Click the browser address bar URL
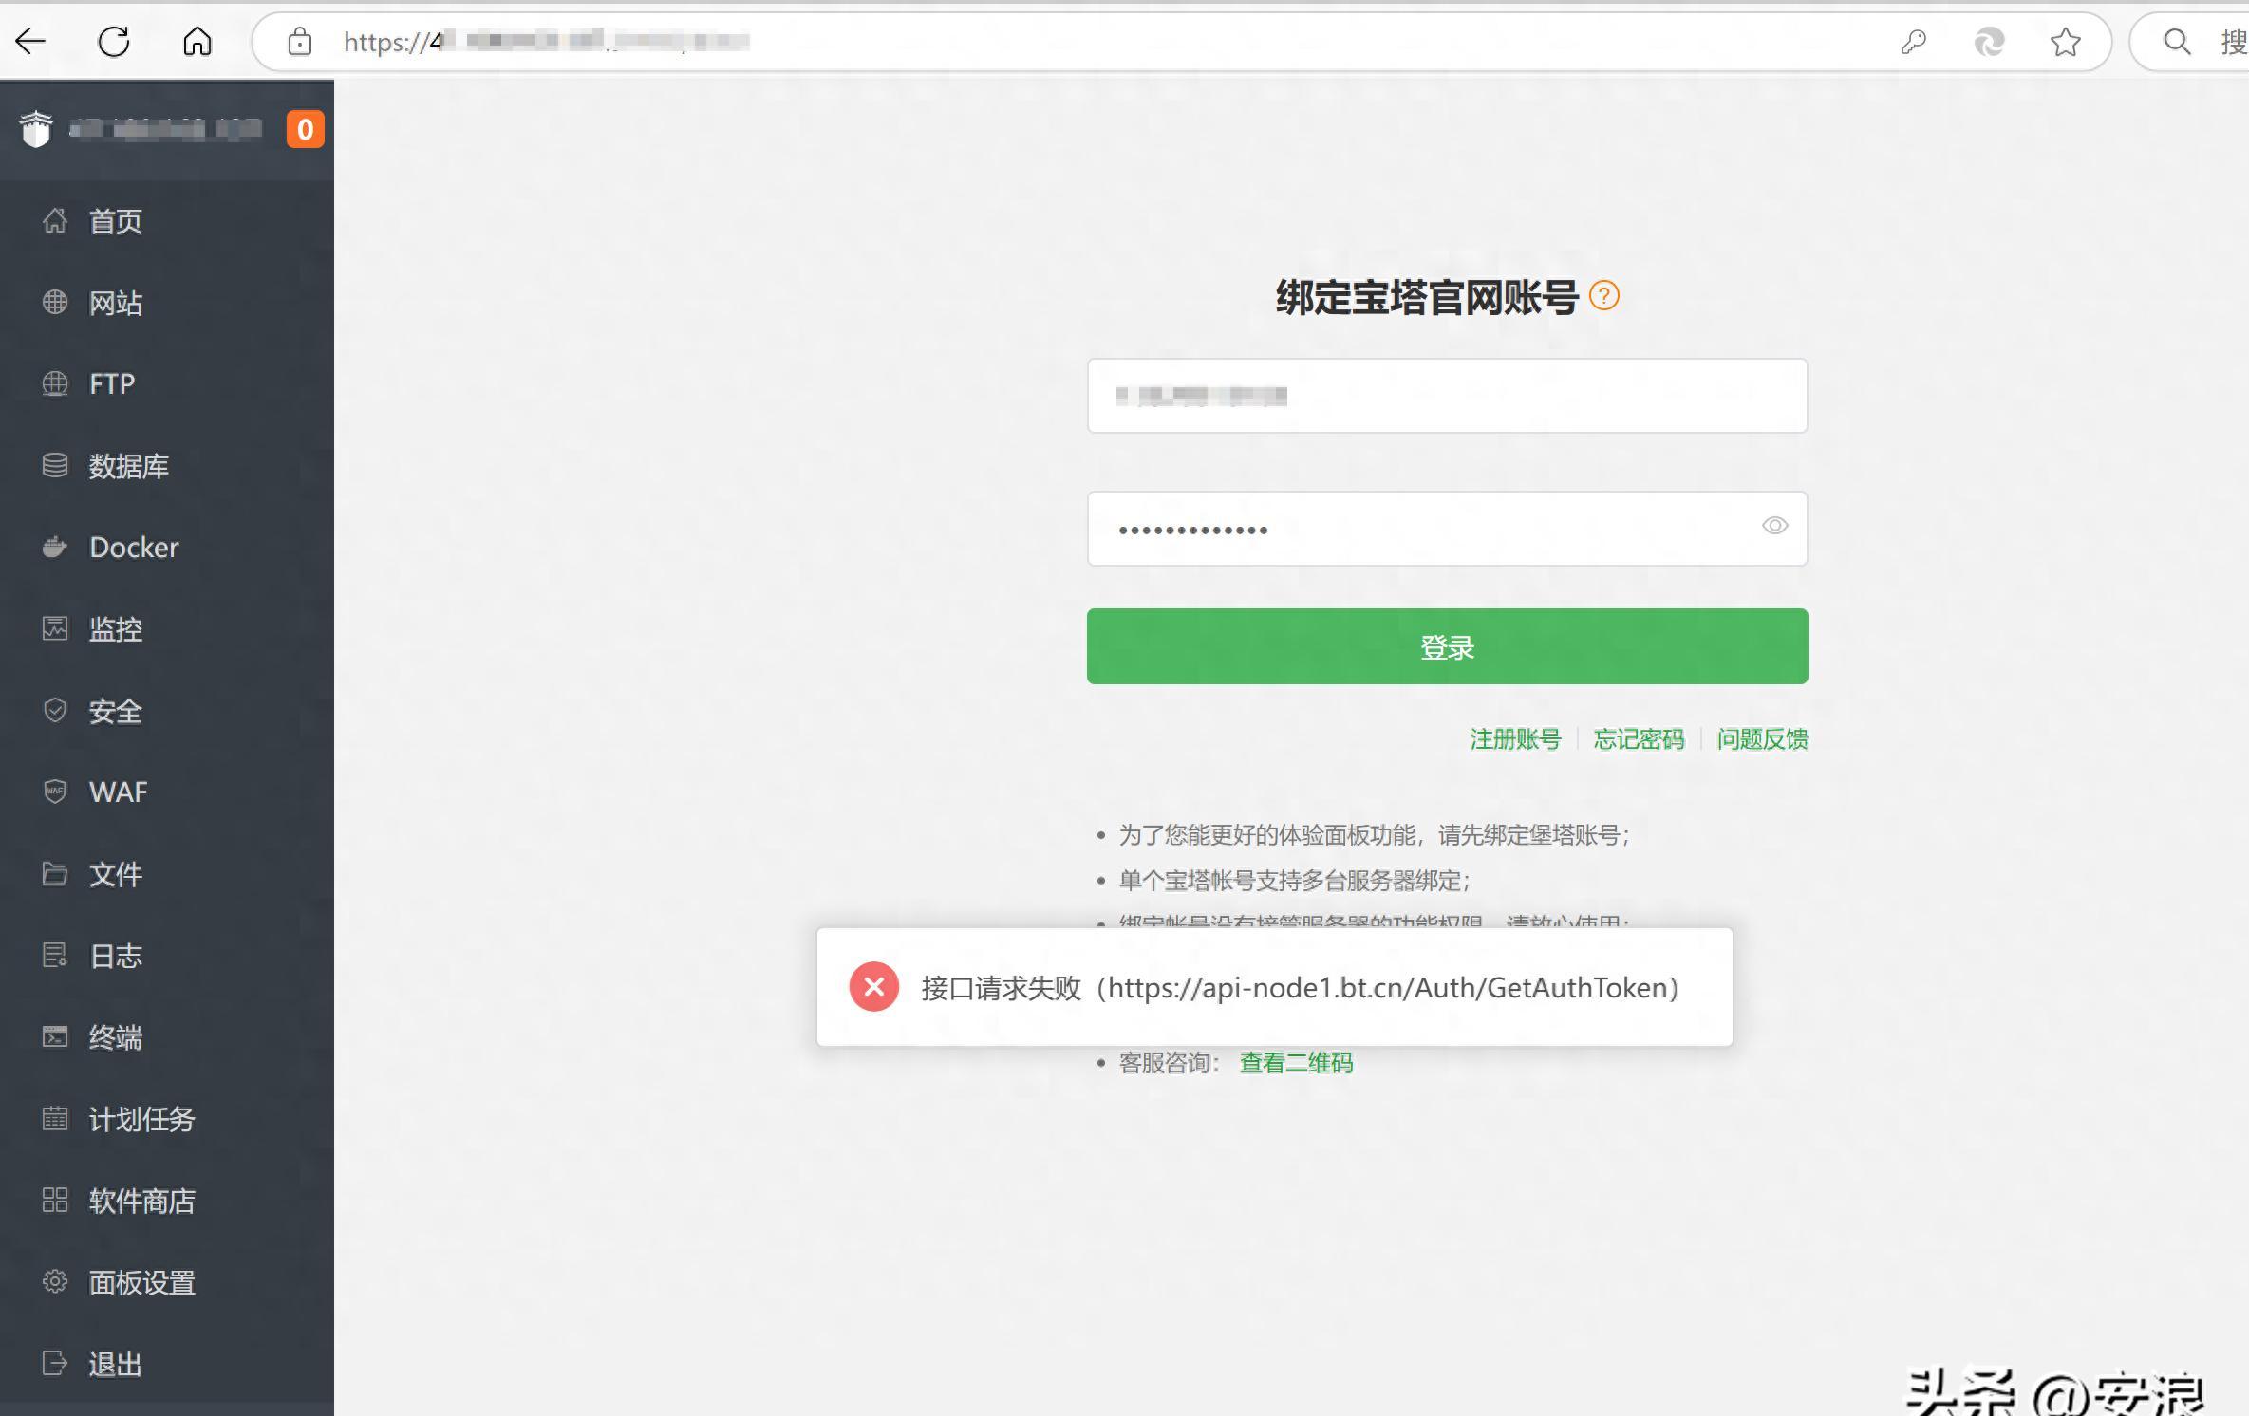Screen dimensions: 2249x1416 (547, 42)
